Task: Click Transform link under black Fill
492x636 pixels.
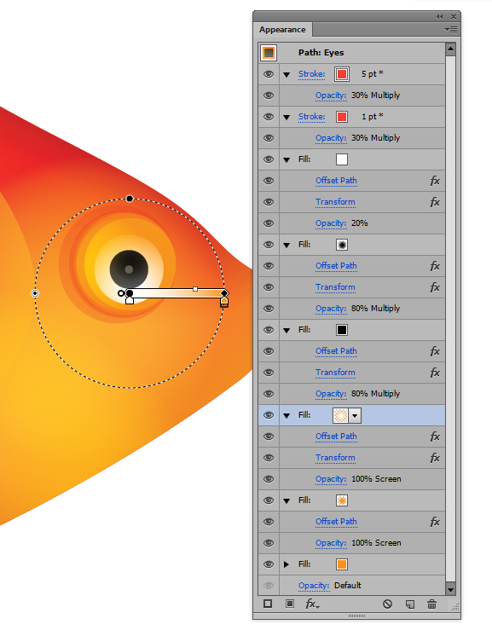Action: tap(335, 373)
